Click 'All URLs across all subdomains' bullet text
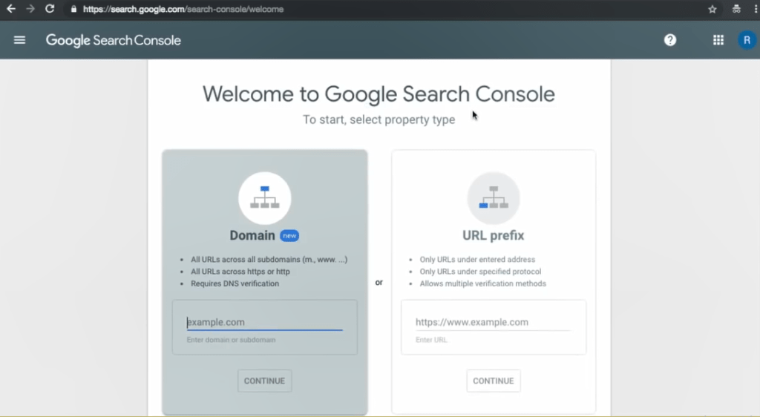This screenshot has width=760, height=417. 269,259
